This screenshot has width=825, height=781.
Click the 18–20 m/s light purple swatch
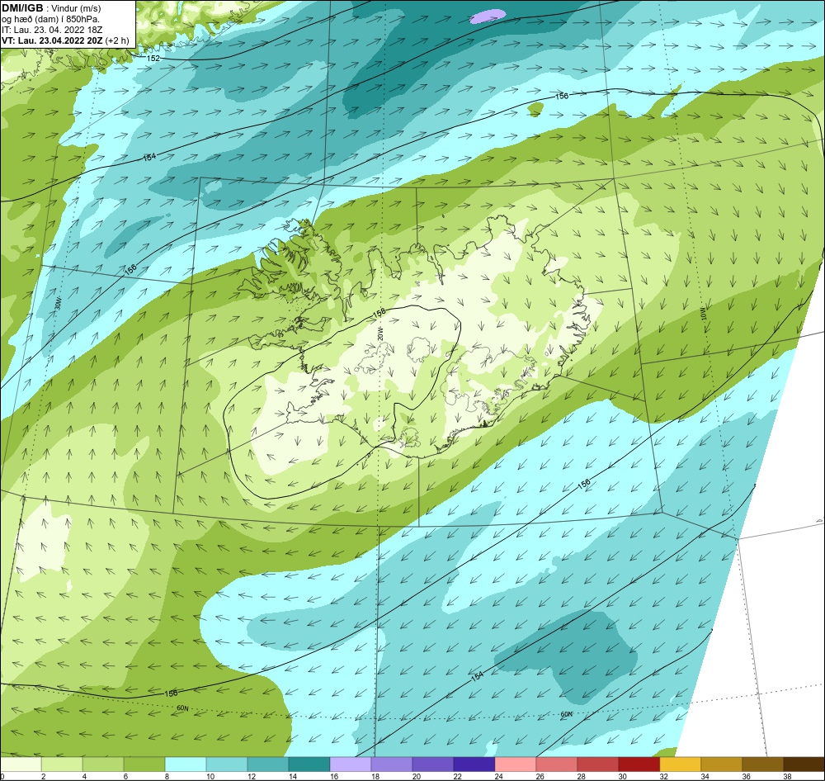(x=391, y=764)
